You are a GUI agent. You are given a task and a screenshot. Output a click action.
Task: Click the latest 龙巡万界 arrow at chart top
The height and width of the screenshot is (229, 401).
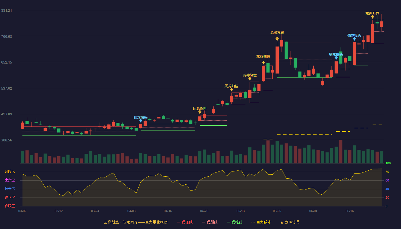tap(372, 17)
